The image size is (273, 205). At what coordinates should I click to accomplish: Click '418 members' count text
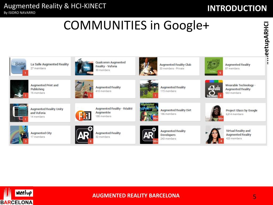pyautogui.click(x=103, y=91)
